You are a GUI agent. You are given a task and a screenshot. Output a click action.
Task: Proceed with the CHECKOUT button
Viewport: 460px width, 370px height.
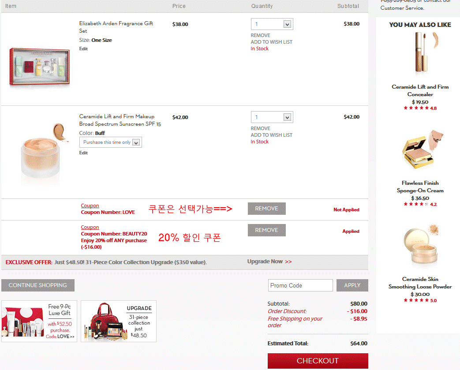point(318,361)
